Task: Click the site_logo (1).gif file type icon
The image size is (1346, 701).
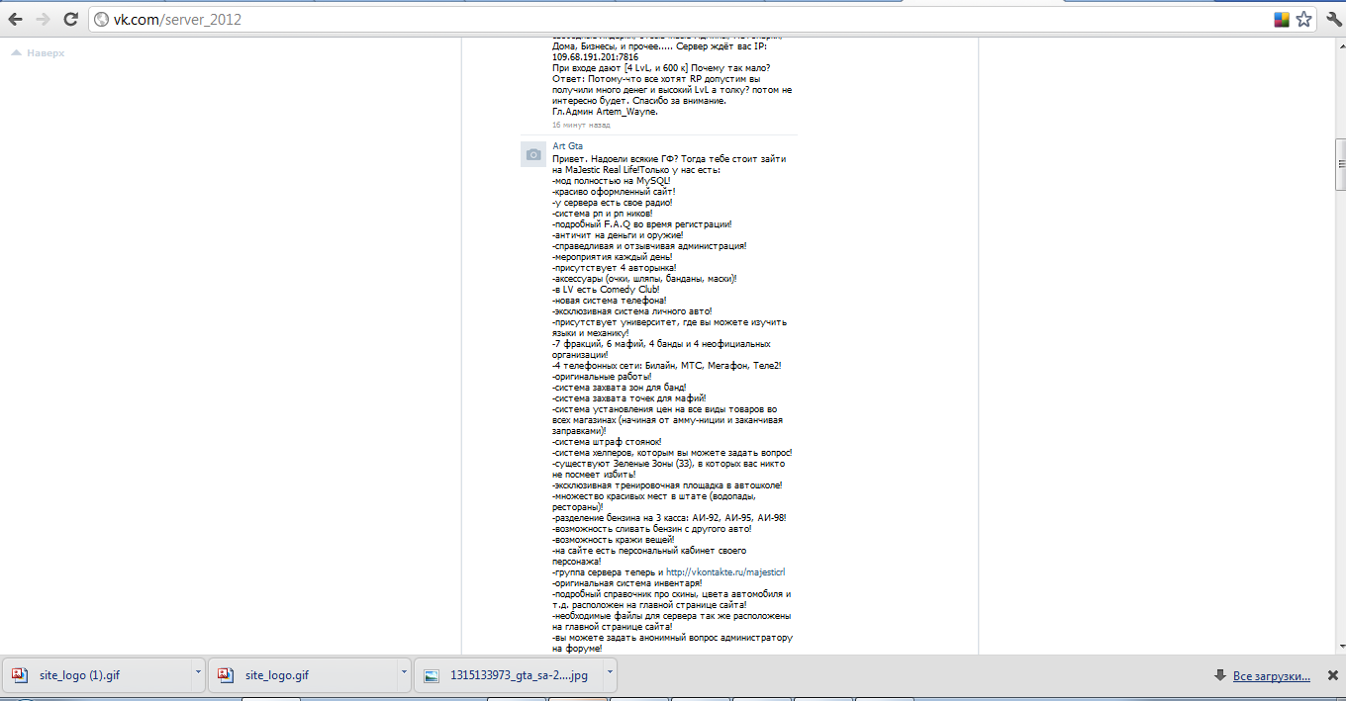Action: coord(20,676)
